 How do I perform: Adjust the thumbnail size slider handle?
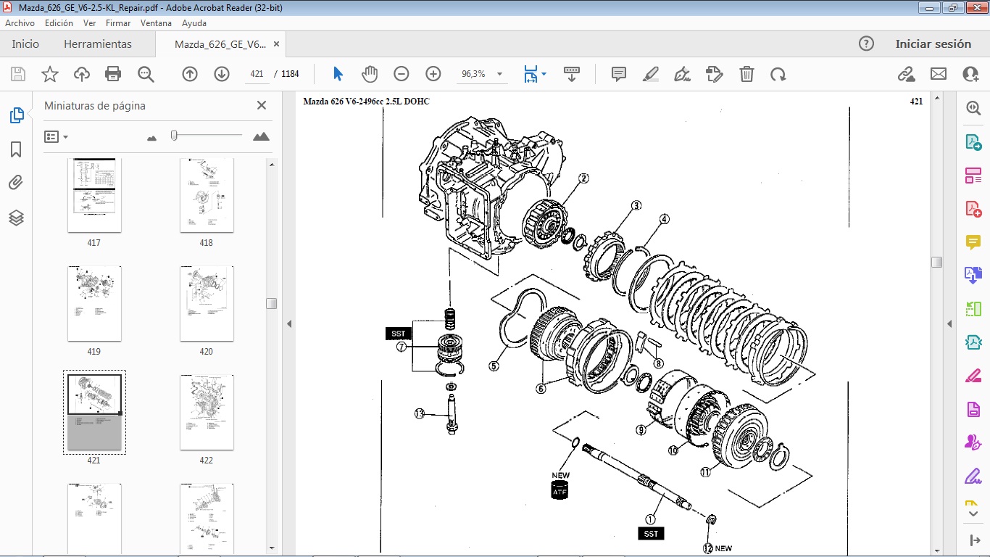[174, 136]
